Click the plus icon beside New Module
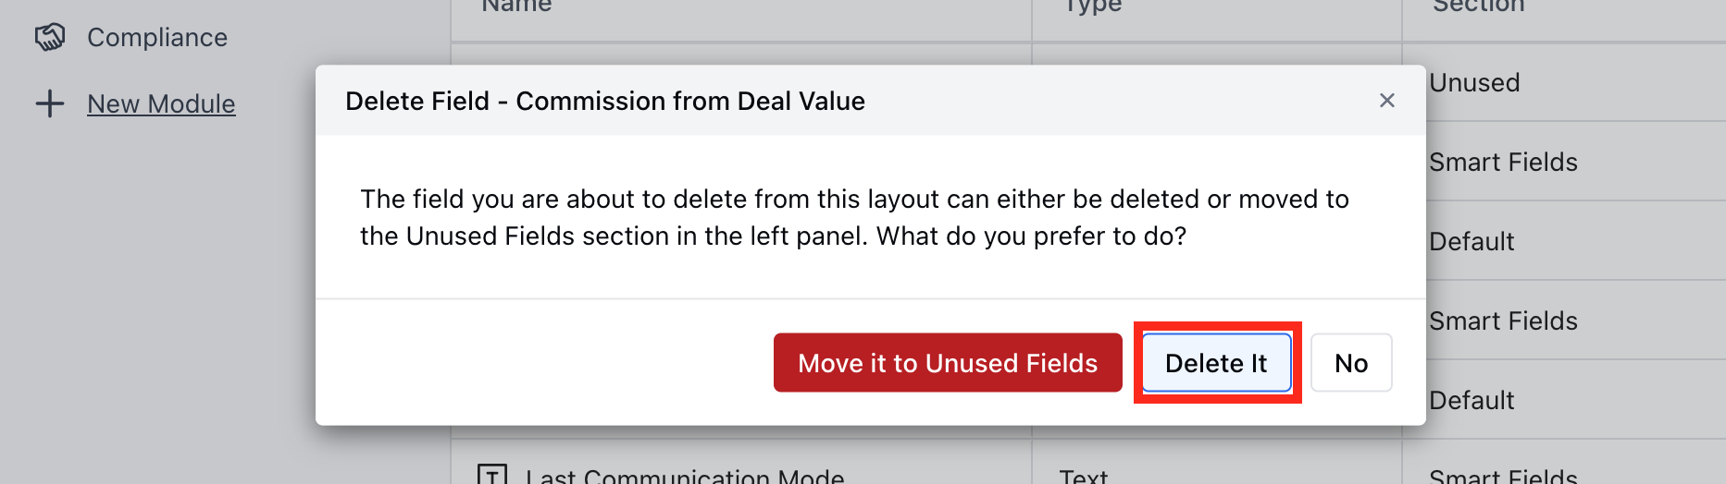Screen dimensions: 1726x484 50,103
